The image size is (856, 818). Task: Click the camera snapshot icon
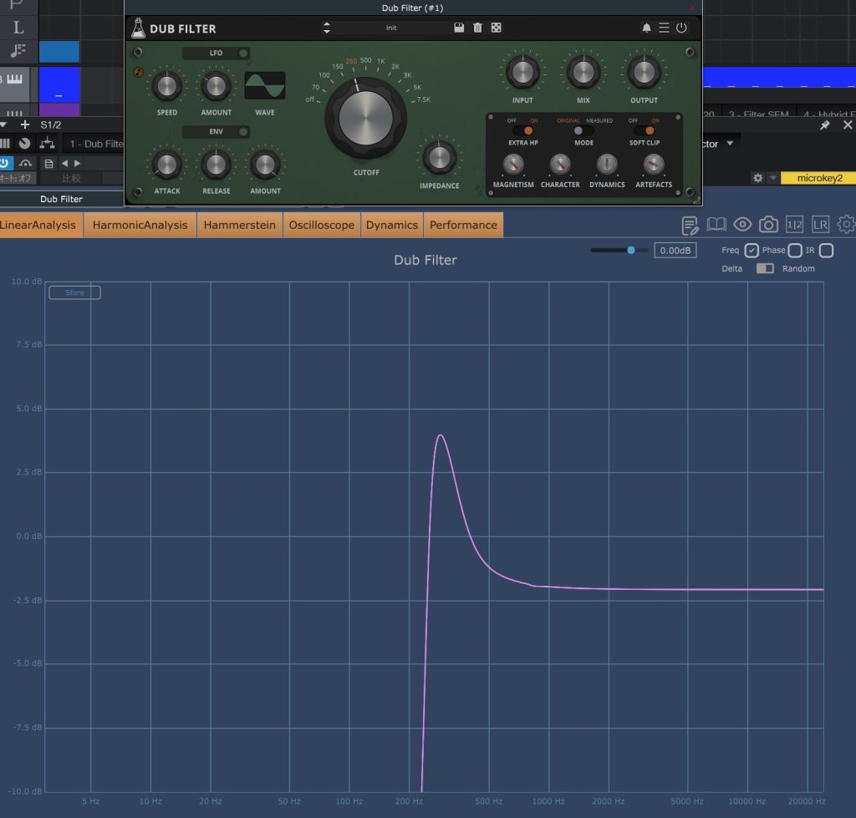click(x=768, y=224)
